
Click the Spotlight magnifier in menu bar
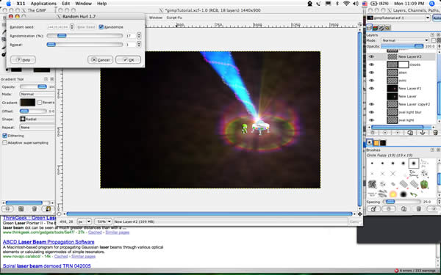tap(432, 4)
